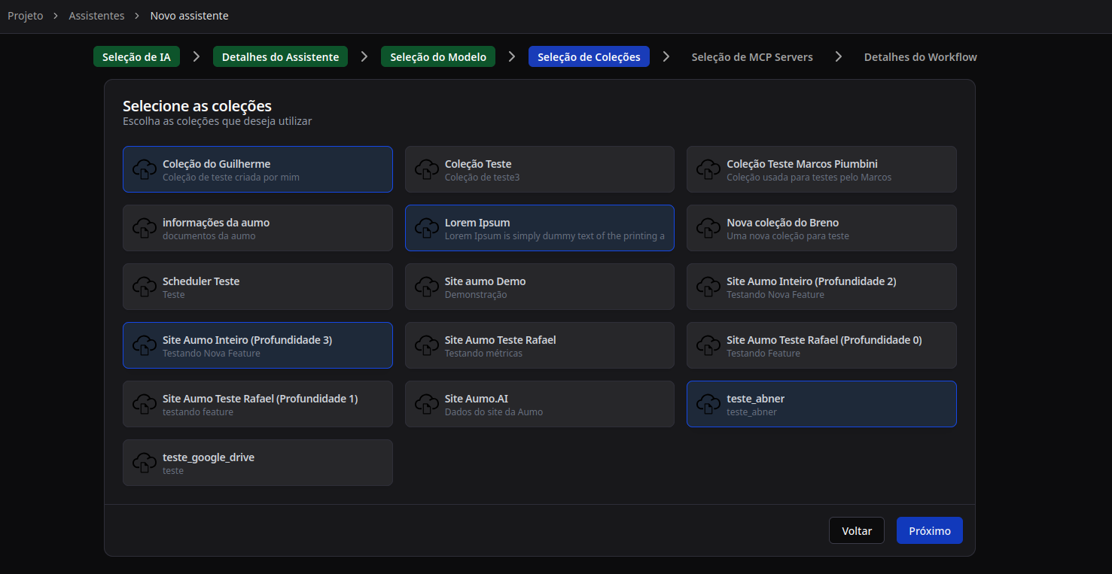Image resolution: width=1112 pixels, height=574 pixels.
Task: Deselect the teste_abner collection
Action: pos(821,404)
